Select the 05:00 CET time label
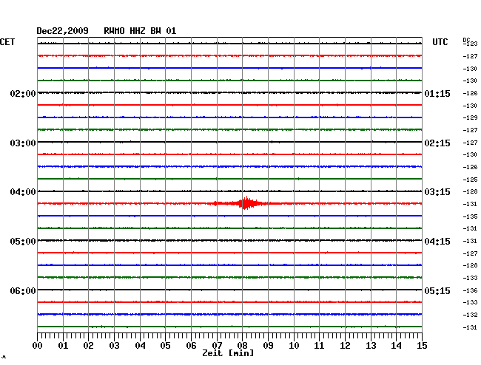 click(x=23, y=242)
